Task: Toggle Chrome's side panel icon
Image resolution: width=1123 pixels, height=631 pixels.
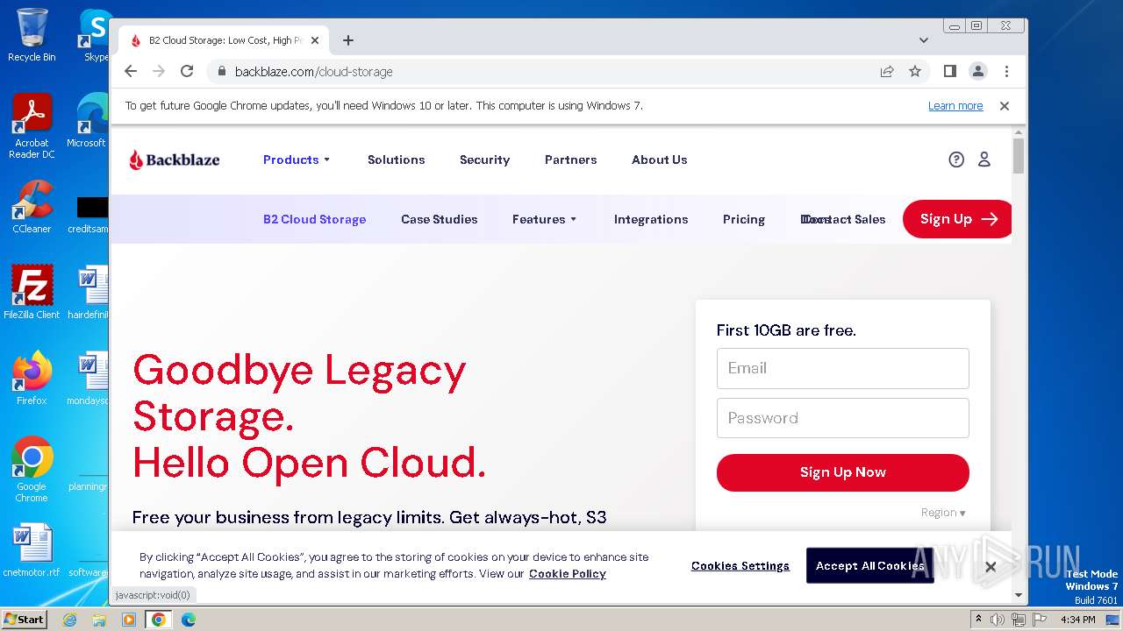Action: click(949, 71)
